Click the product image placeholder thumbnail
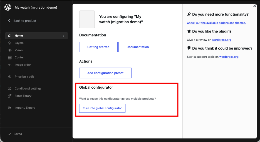Screen dimensions: 260x142 pyautogui.click(x=87, y=19)
